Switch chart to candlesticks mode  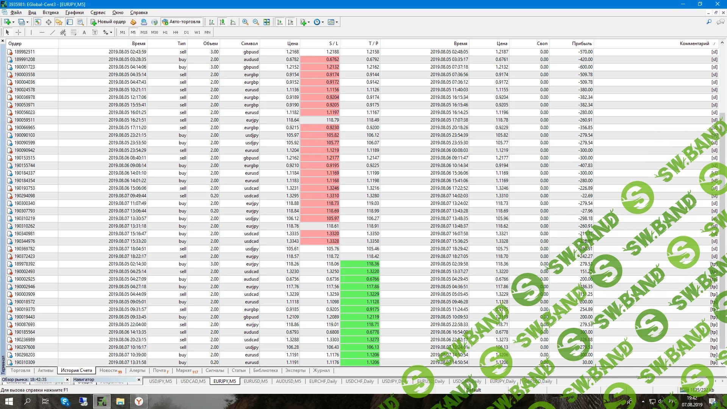(x=222, y=22)
